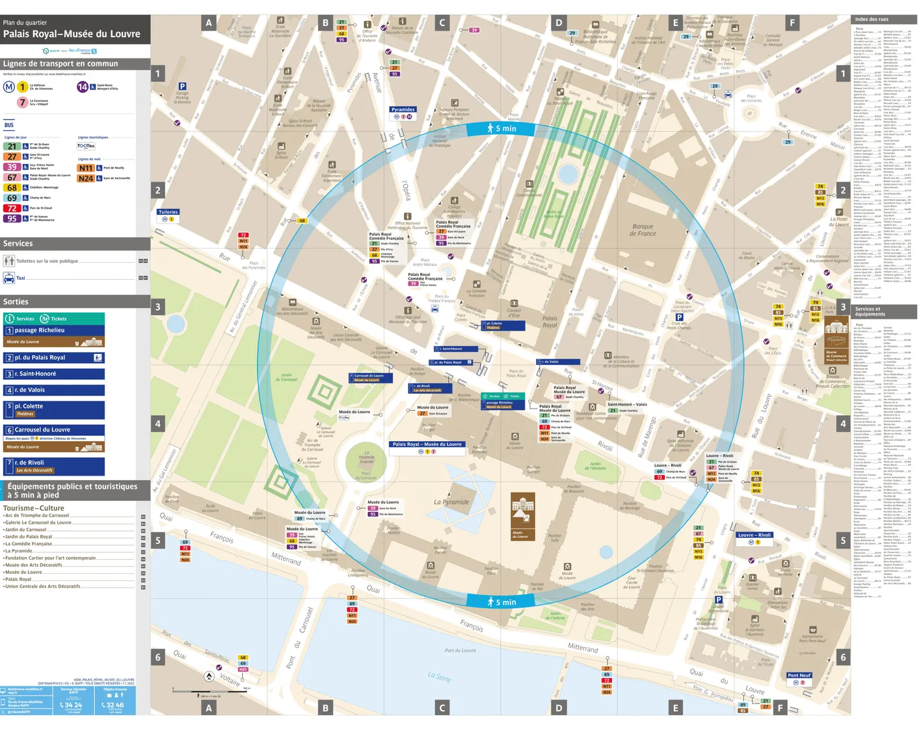Click the taxi icon under Services
This screenshot has height=730, width=921.
point(9,278)
